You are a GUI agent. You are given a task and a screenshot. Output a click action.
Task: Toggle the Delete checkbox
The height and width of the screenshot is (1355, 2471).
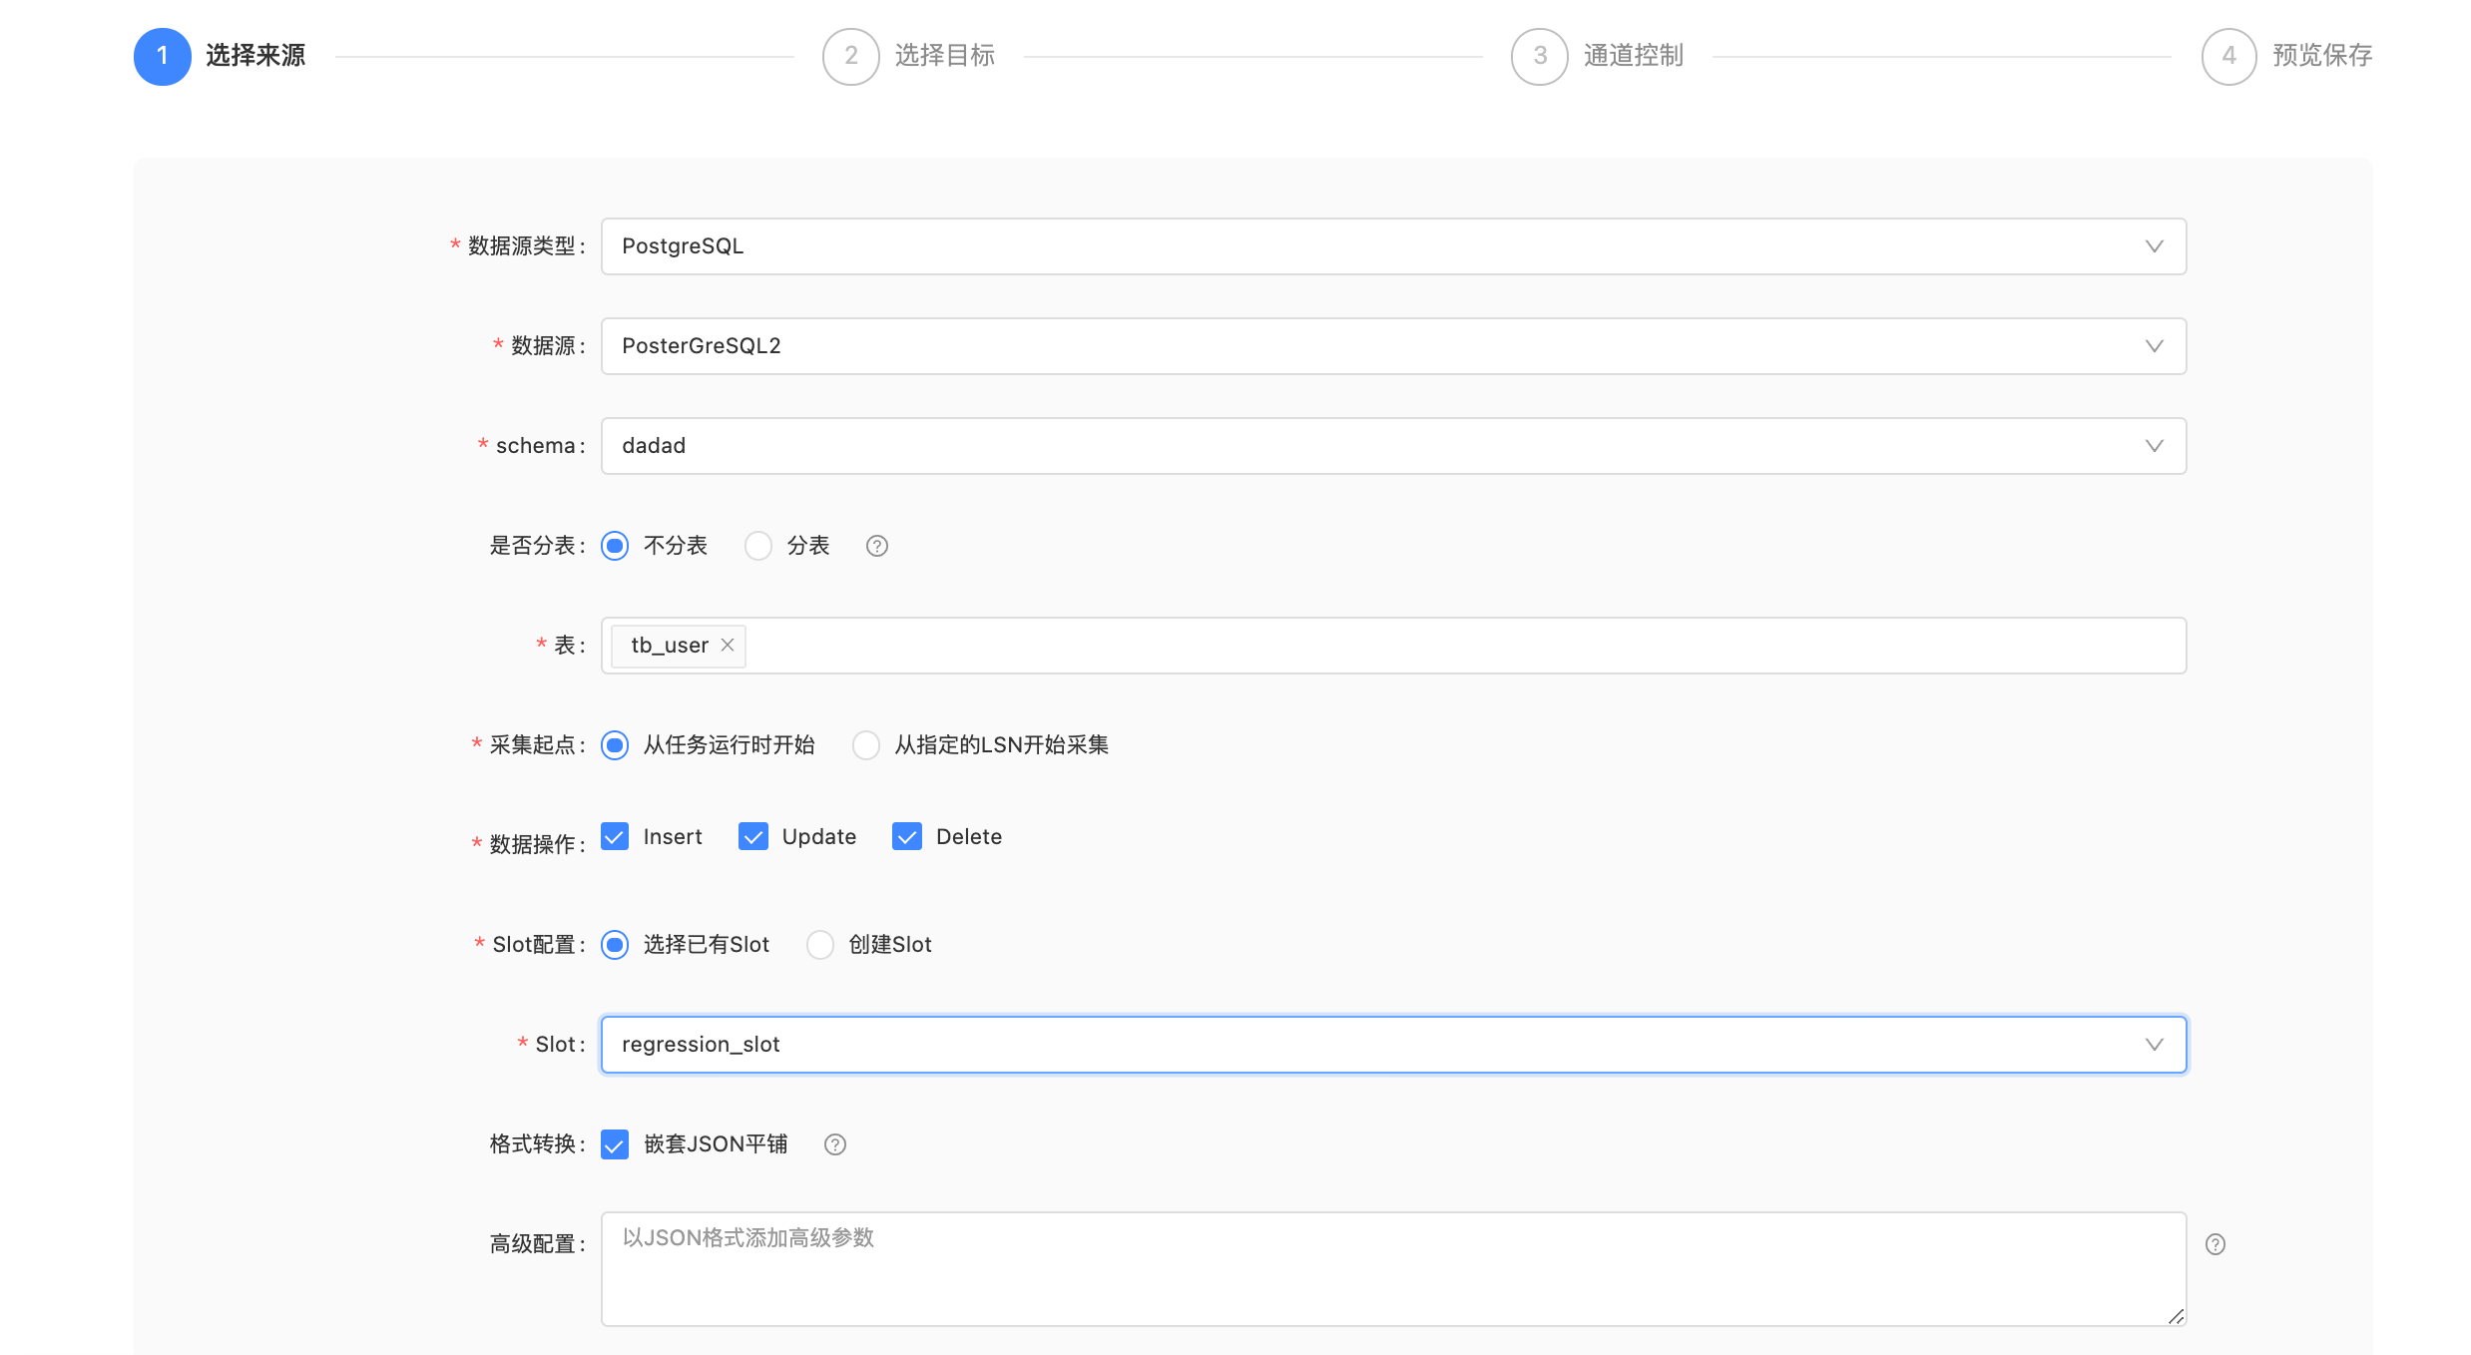907,836
